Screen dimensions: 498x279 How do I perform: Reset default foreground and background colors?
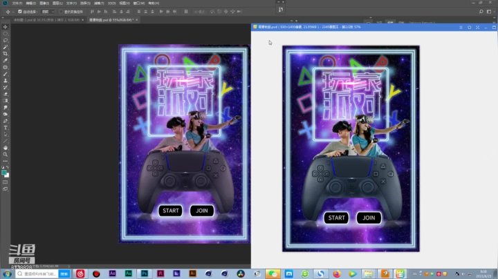(x=3, y=167)
